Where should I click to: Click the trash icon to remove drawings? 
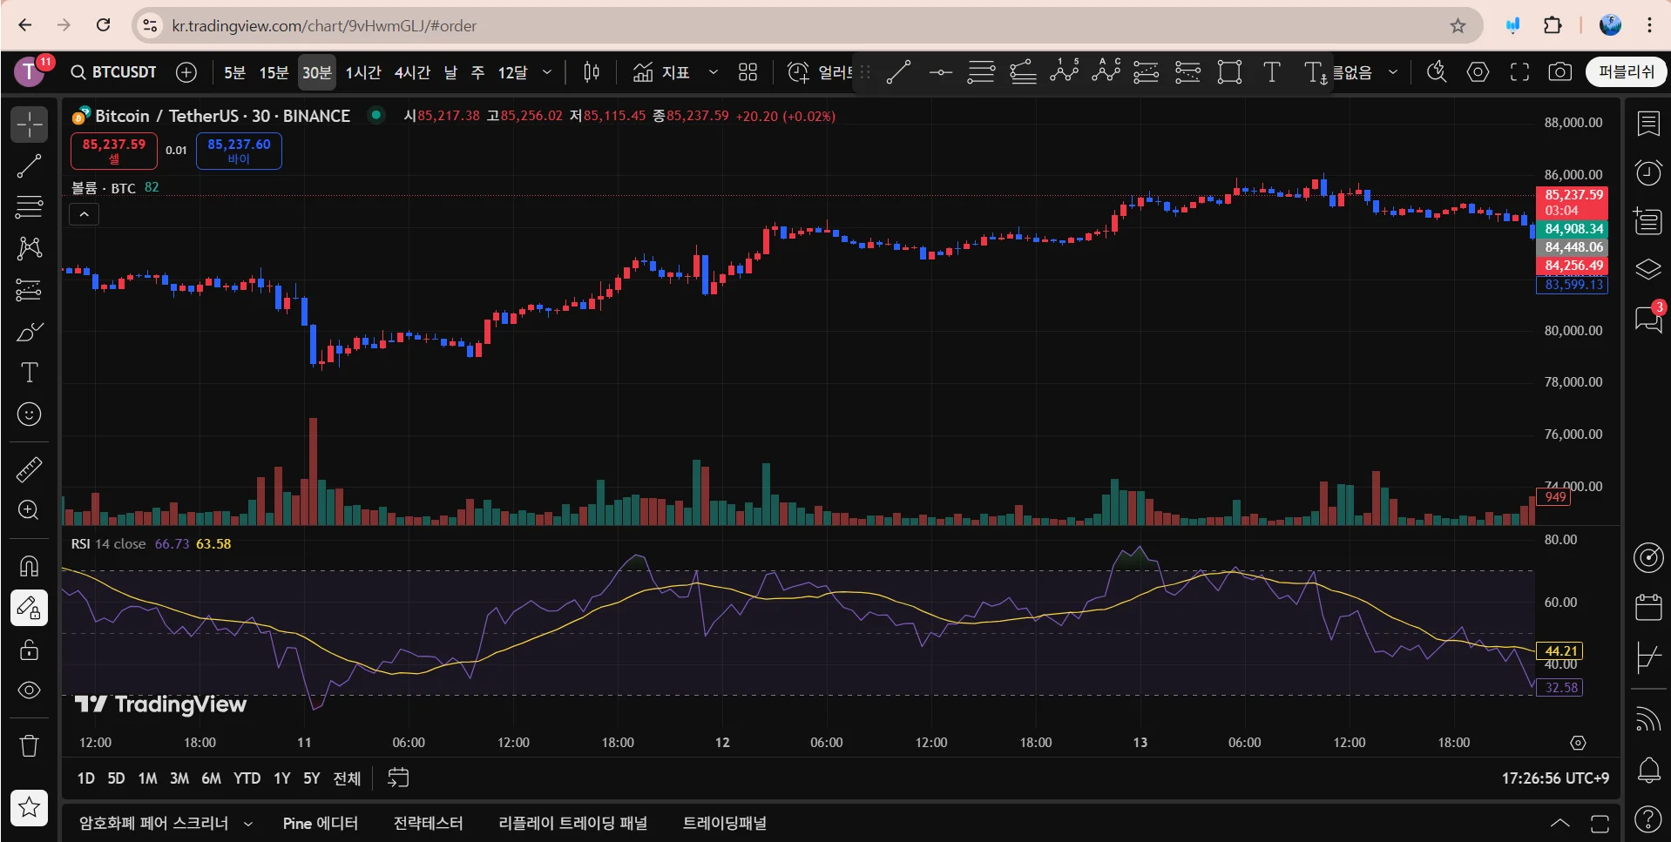[29, 746]
